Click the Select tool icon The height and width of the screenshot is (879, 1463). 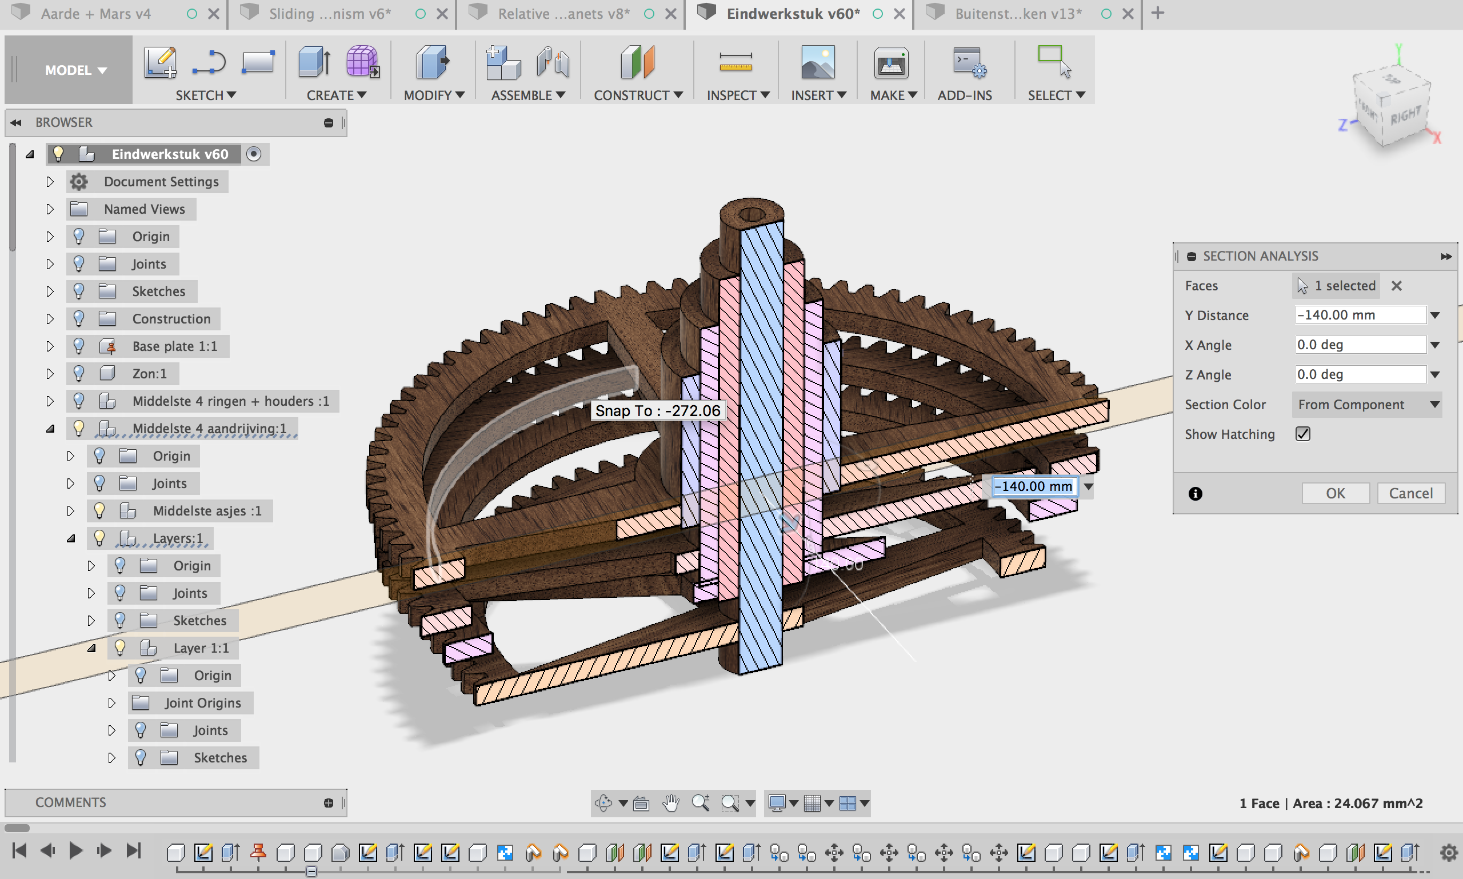(1054, 62)
